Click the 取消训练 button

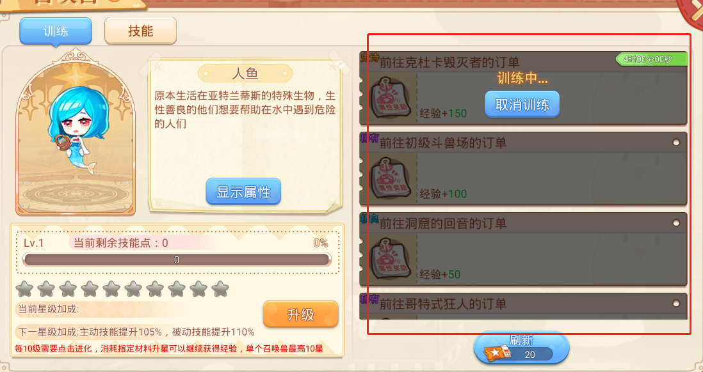tap(522, 104)
